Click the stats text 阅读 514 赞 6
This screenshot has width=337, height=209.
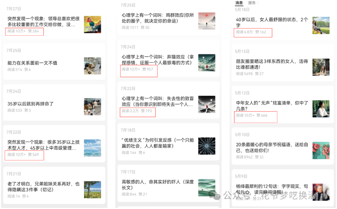point(19,69)
